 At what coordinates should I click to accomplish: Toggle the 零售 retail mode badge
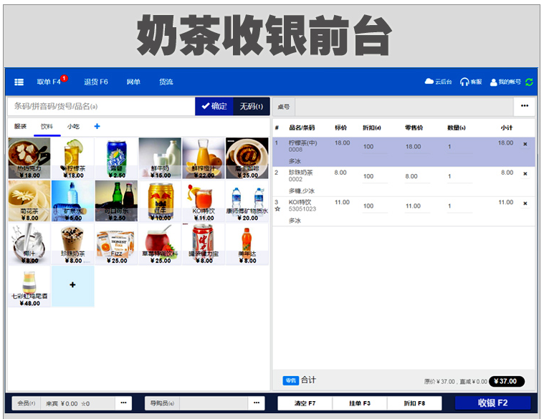click(x=290, y=380)
